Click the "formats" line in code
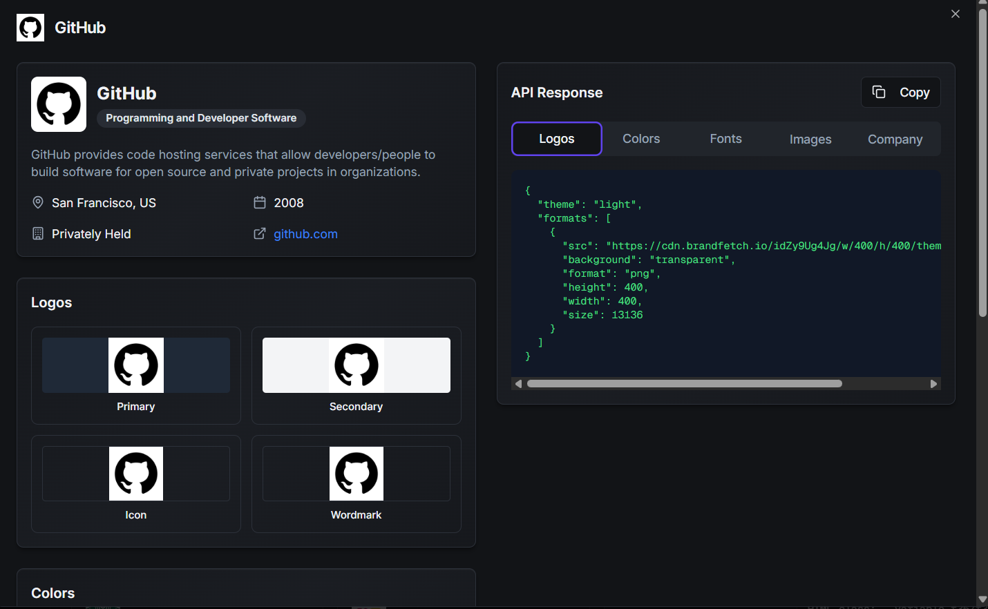Image resolution: width=988 pixels, height=609 pixels. (574, 218)
